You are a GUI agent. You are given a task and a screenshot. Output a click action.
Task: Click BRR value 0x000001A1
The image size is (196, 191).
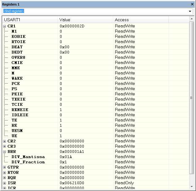coord(72,152)
